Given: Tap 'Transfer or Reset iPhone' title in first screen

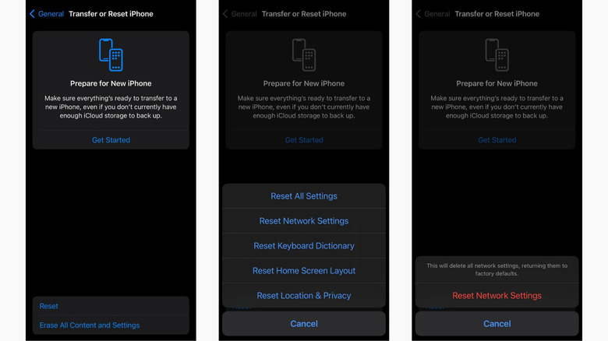Looking at the screenshot, I should pos(111,14).
